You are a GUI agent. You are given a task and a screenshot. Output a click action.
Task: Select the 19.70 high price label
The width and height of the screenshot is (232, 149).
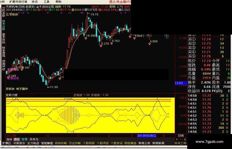point(95,14)
